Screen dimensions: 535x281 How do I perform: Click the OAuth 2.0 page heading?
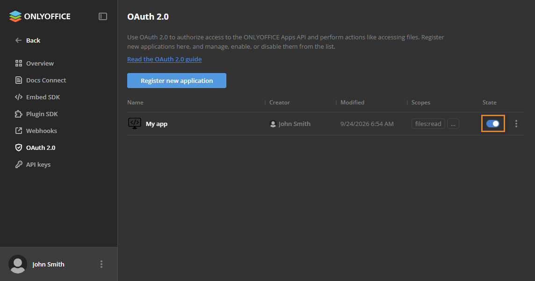tap(148, 16)
